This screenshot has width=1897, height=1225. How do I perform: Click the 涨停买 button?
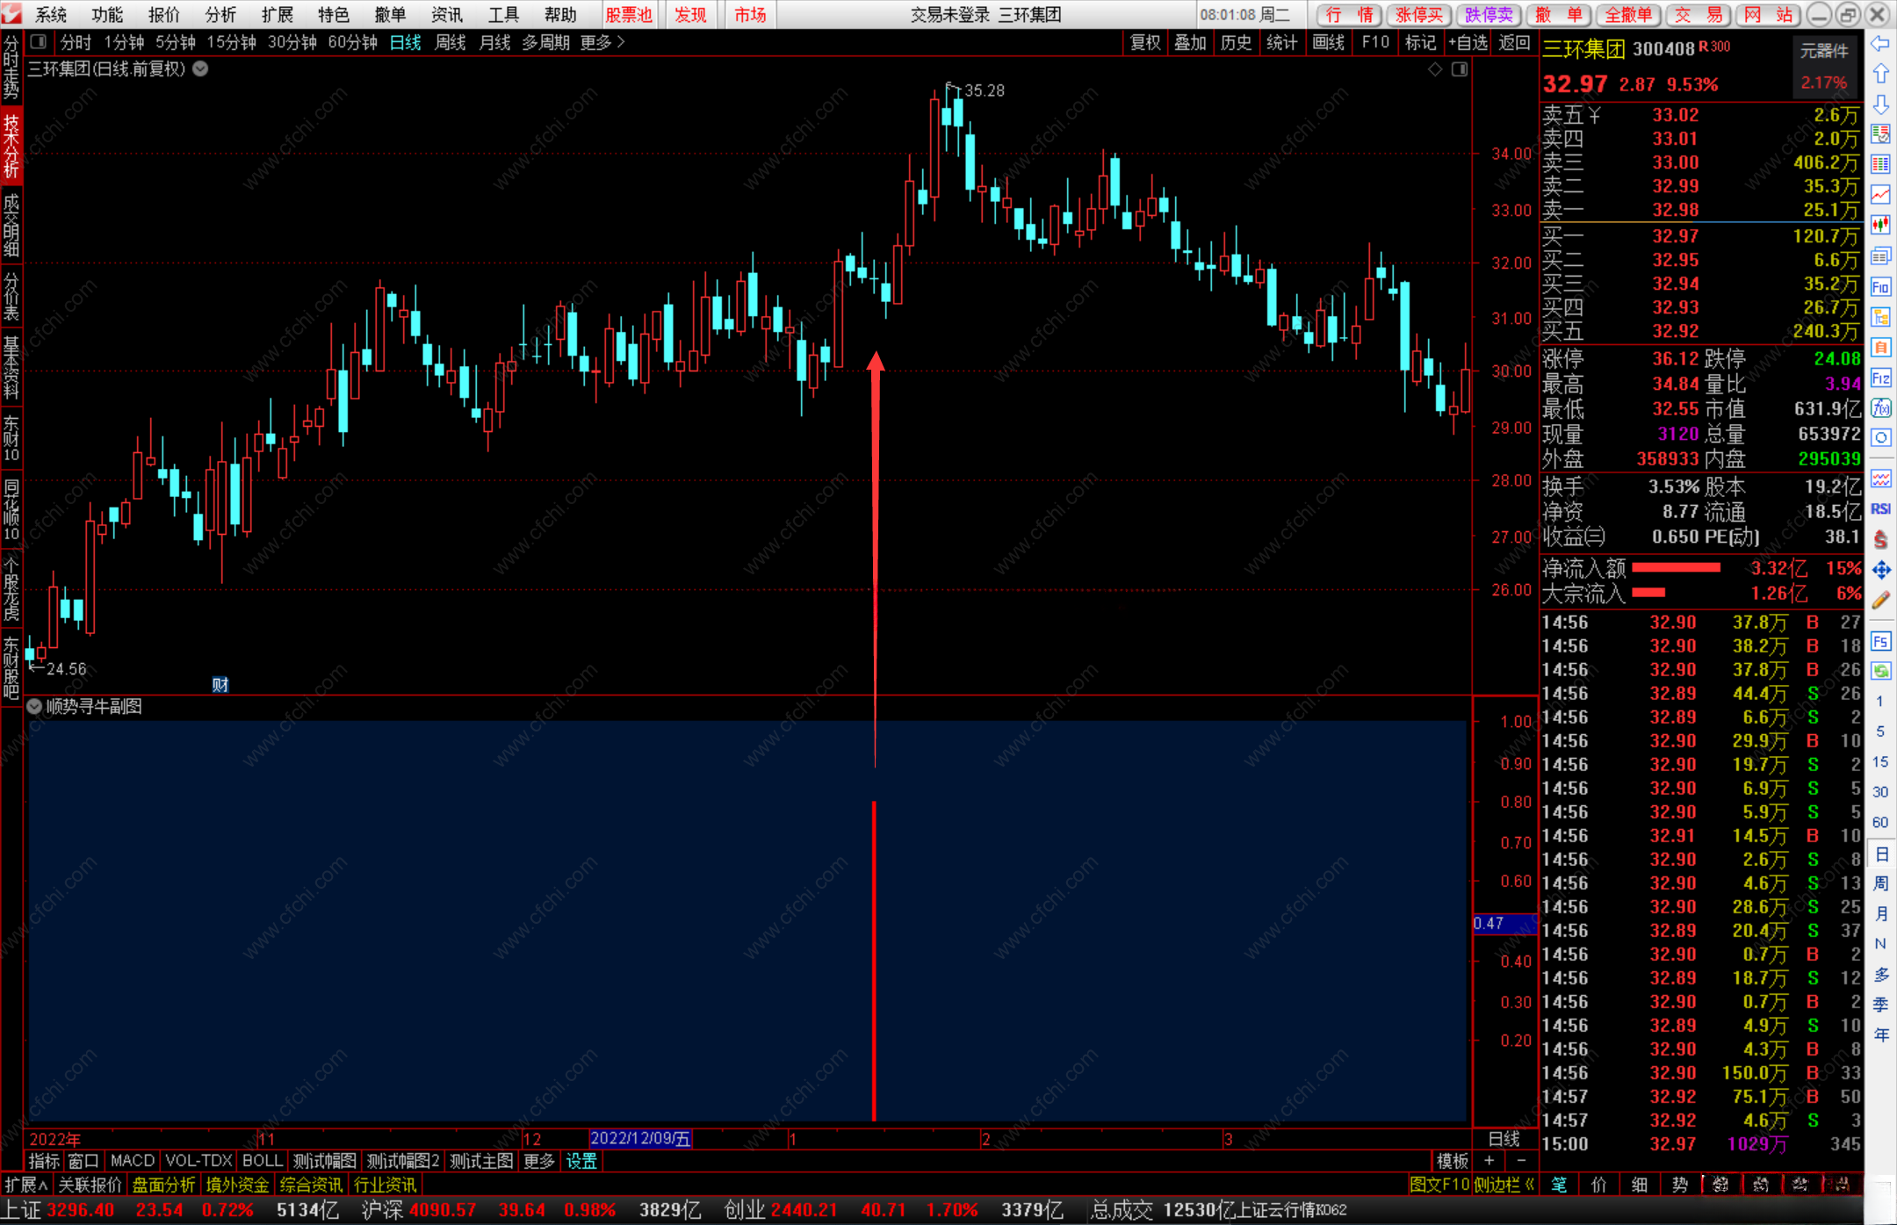[1418, 15]
